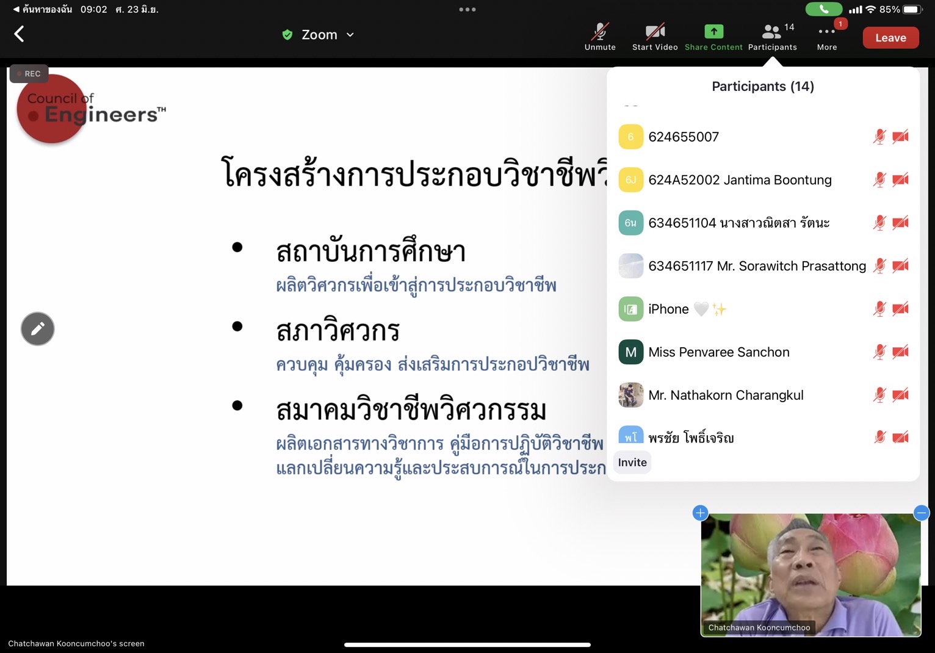The height and width of the screenshot is (653, 935).
Task: Tap the Invite button
Action: (x=632, y=463)
